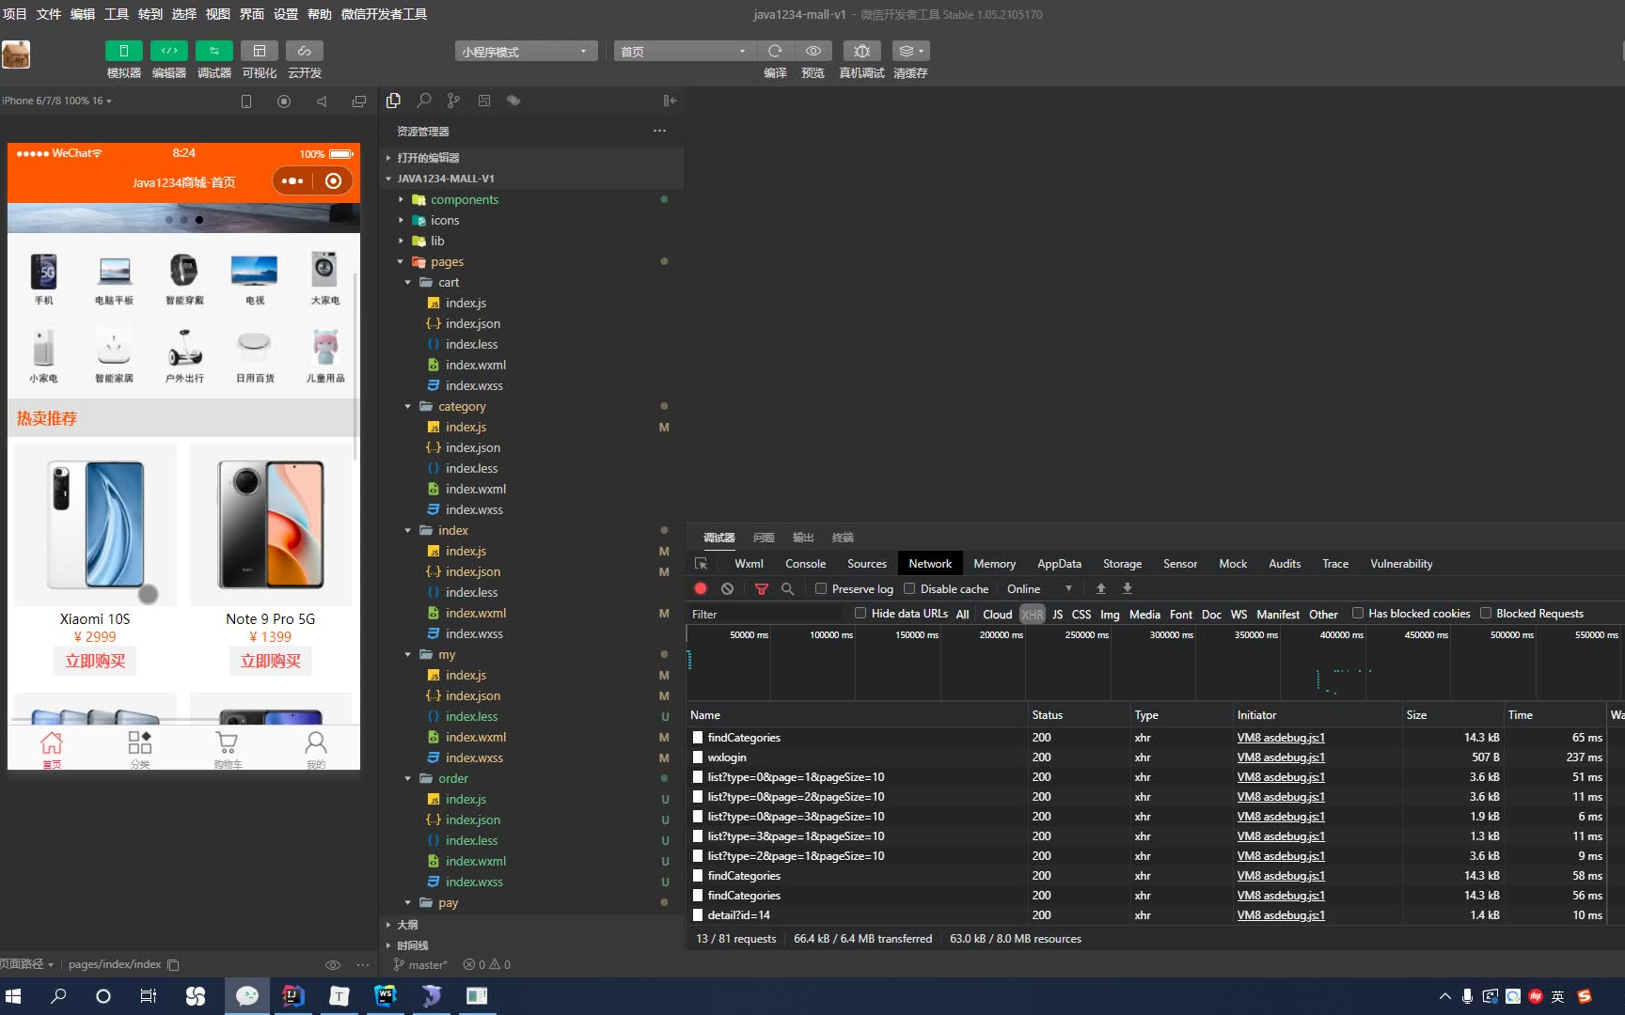This screenshot has height=1015, width=1625.
Task: Click the red network record button
Action: 701,588
